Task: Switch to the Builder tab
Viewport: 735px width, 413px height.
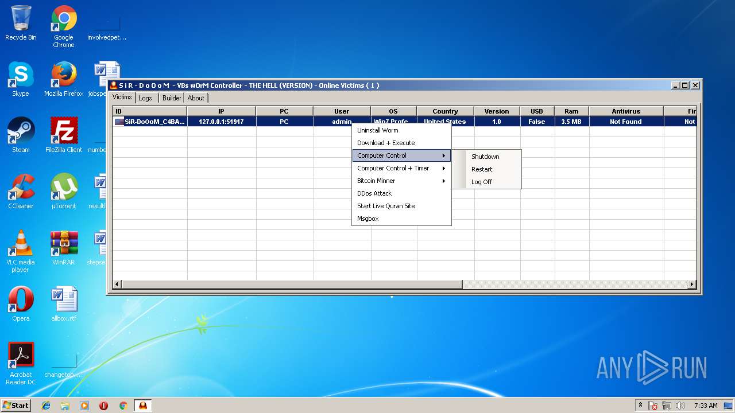Action: click(x=172, y=98)
